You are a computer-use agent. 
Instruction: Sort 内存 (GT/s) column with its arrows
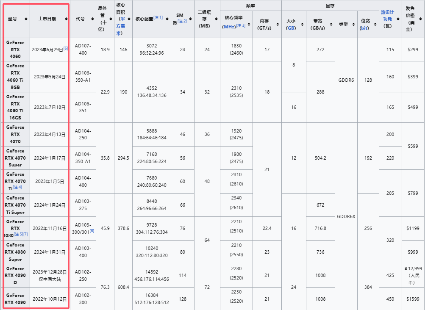tap(277, 24)
